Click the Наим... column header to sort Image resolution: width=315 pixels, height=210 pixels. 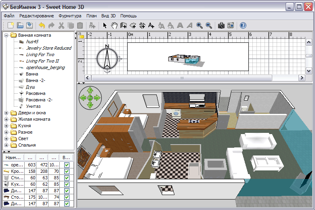point(13,157)
